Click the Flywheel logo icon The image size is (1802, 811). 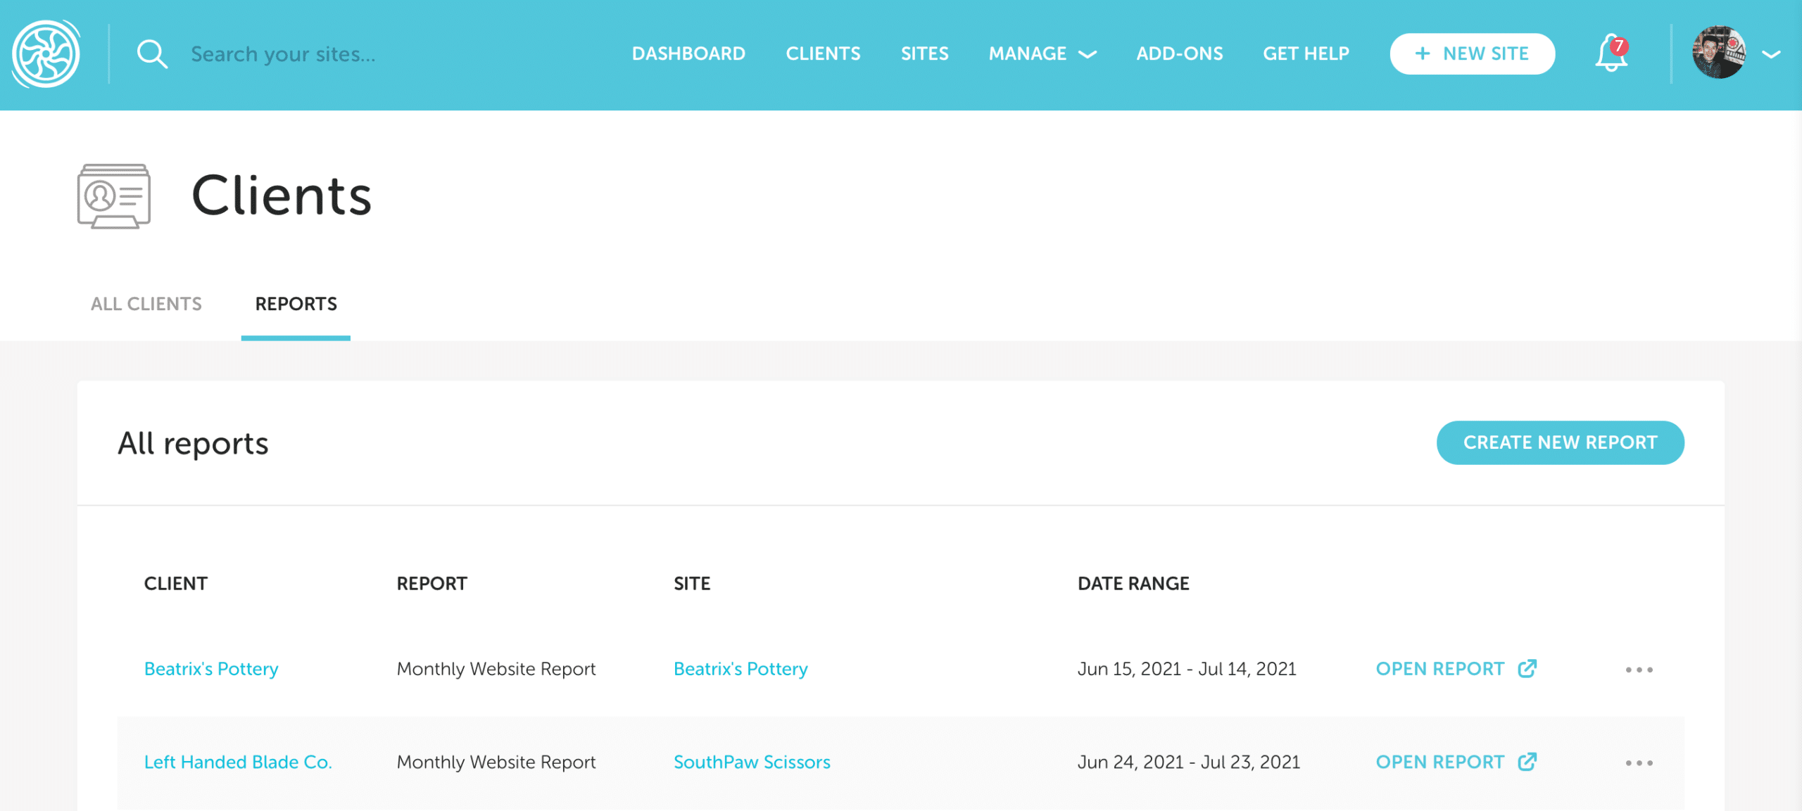46,54
